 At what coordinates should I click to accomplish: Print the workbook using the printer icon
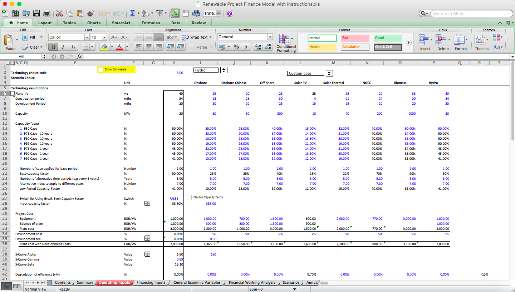[x=47, y=13]
